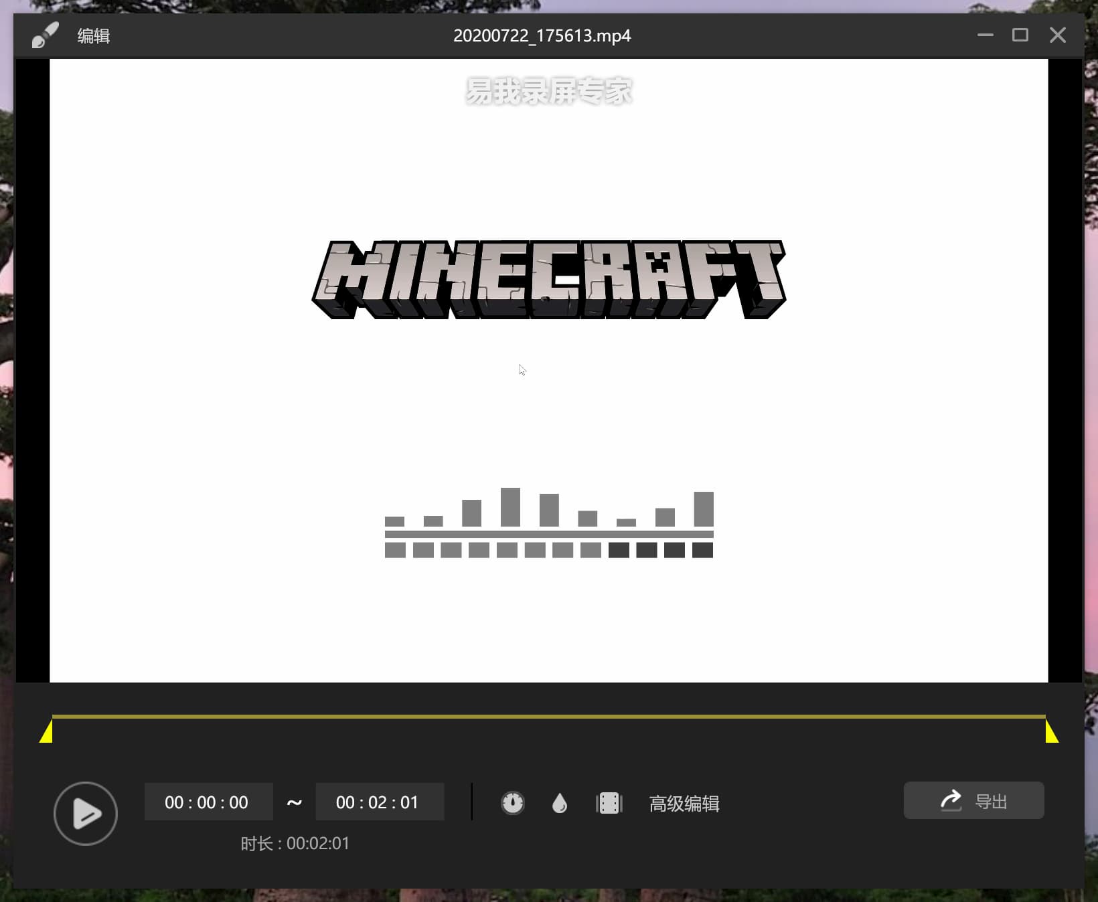Minimize the editor window
This screenshot has width=1098, height=902.
pos(985,35)
